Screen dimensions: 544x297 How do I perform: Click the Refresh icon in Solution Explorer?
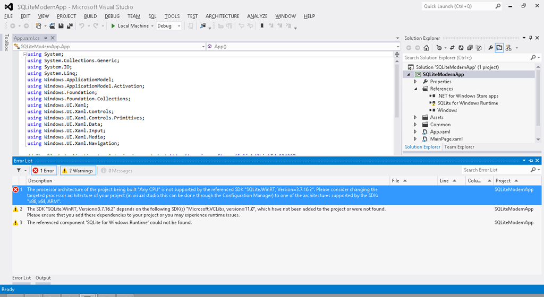tap(461, 48)
